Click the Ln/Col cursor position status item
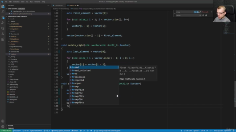236x132 pixels. tap(188, 131)
